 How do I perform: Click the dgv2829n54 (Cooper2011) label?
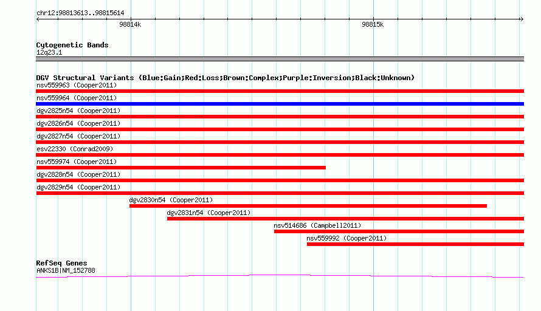pos(78,187)
